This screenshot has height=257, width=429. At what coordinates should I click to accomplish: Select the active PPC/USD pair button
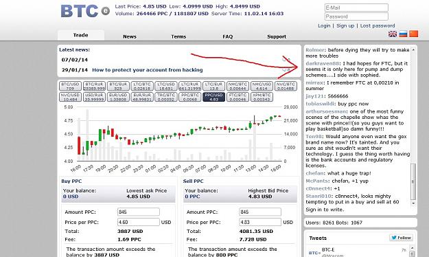click(213, 97)
